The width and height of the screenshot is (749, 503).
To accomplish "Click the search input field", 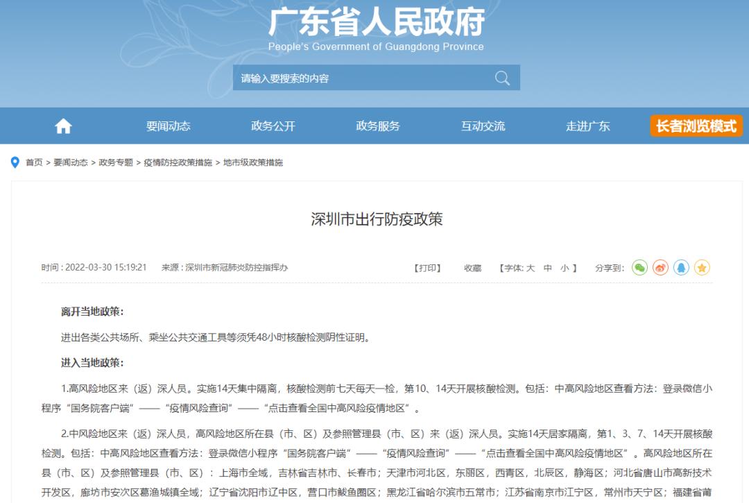I will click(x=361, y=78).
